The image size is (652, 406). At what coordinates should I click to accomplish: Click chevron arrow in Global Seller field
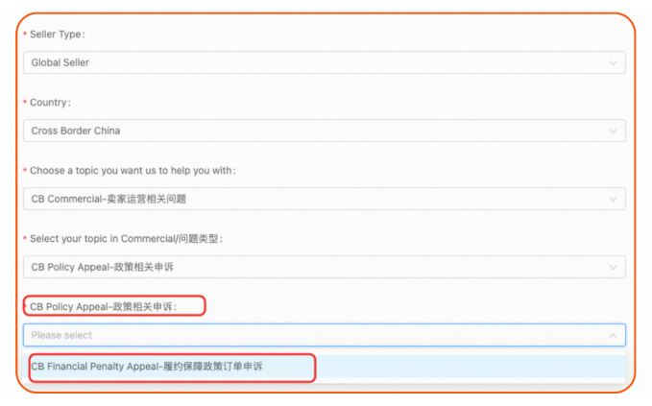613,63
